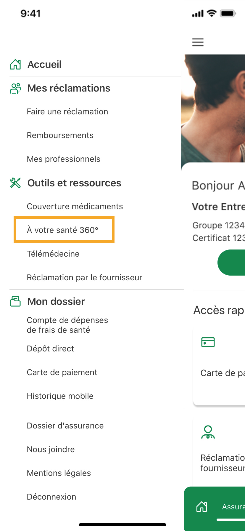Select Mes professionnels
Image resolution: width=245 pixels, height=531 pixels.
64,159
